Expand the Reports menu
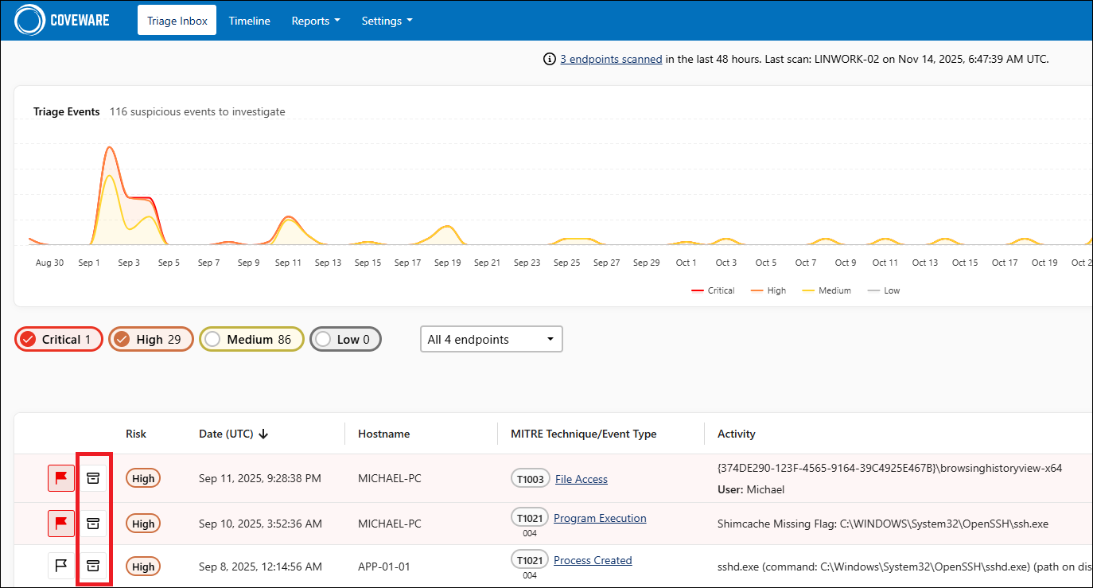This screenshot has width=1093, height=588. pos(315,21)
